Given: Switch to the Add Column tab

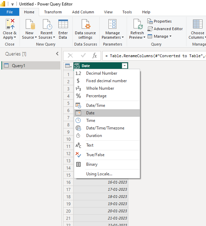Looking at the screenshot, I should (83, 12).
